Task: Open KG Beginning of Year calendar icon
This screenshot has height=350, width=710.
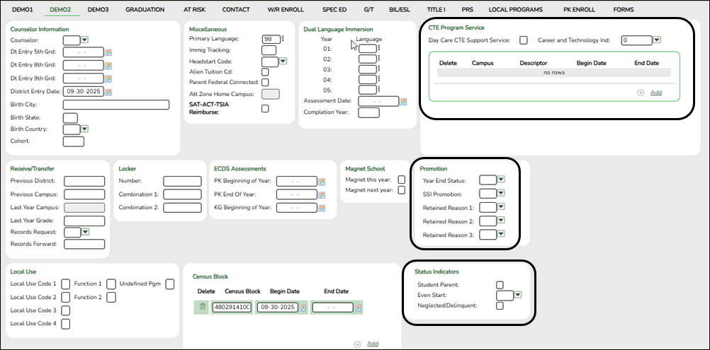Action: pos(321,208)
